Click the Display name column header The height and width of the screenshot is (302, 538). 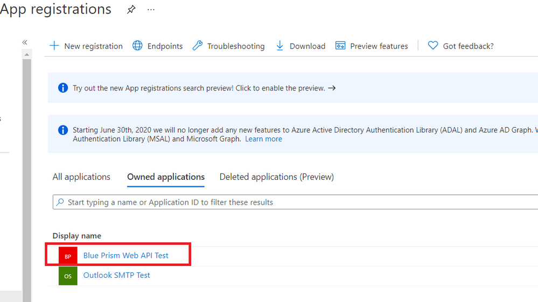(x=77, y=236)
